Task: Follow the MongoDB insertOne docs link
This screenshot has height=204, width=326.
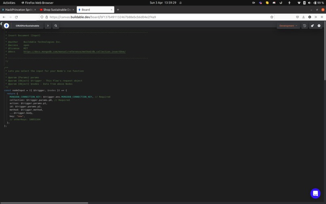Action: coord(74,52)
